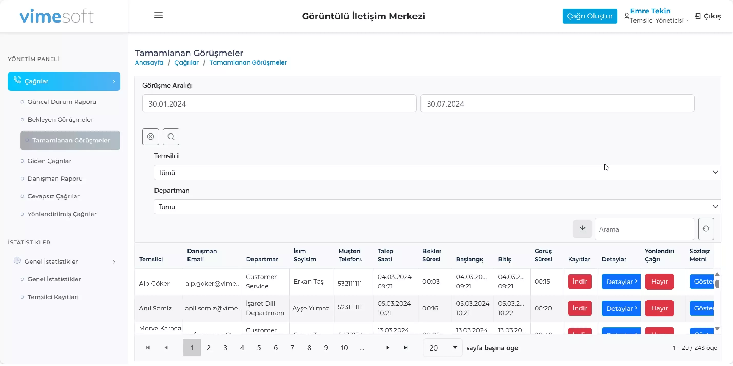Open Cevapsız Çağrılar
Viewport: 733px width, 366px height.
point(54,196)
